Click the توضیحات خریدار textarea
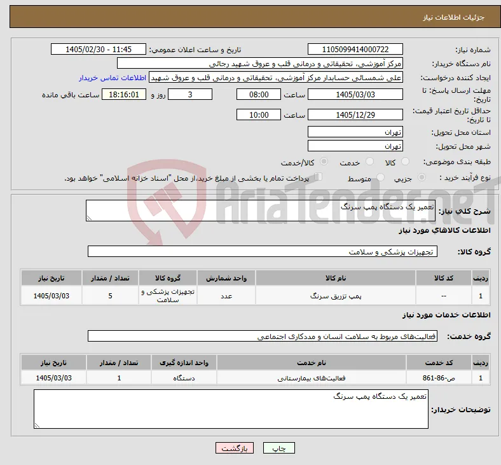The image size is (501, 465). pos(231,409)
